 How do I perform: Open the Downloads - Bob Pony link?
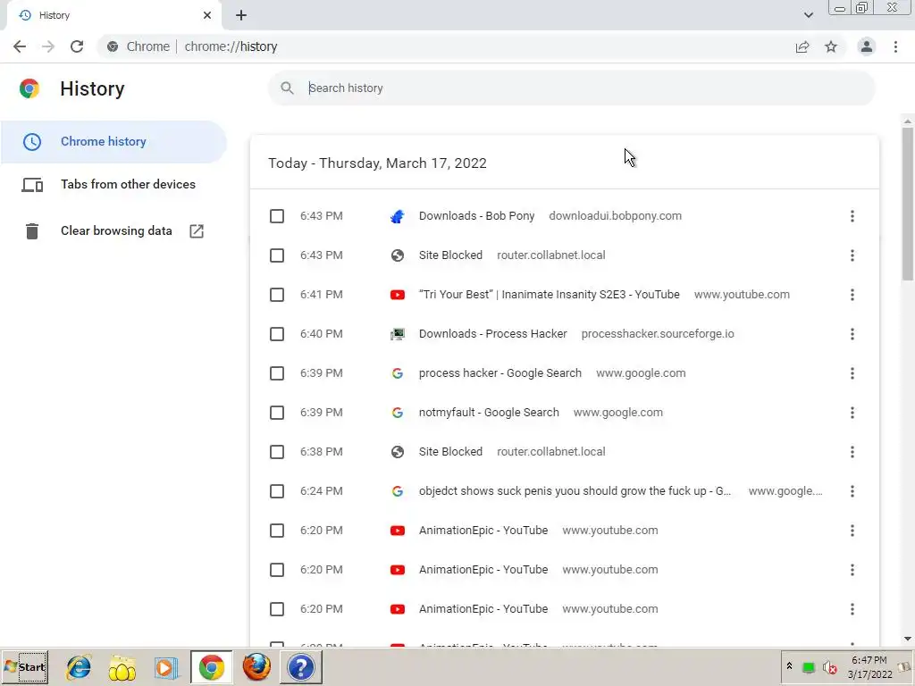coord(477,216)
